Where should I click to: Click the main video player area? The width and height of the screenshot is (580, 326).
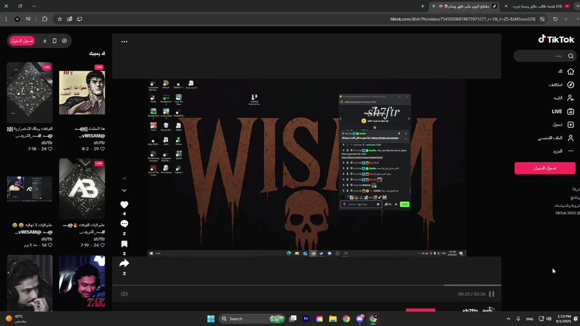coord(307,168)
